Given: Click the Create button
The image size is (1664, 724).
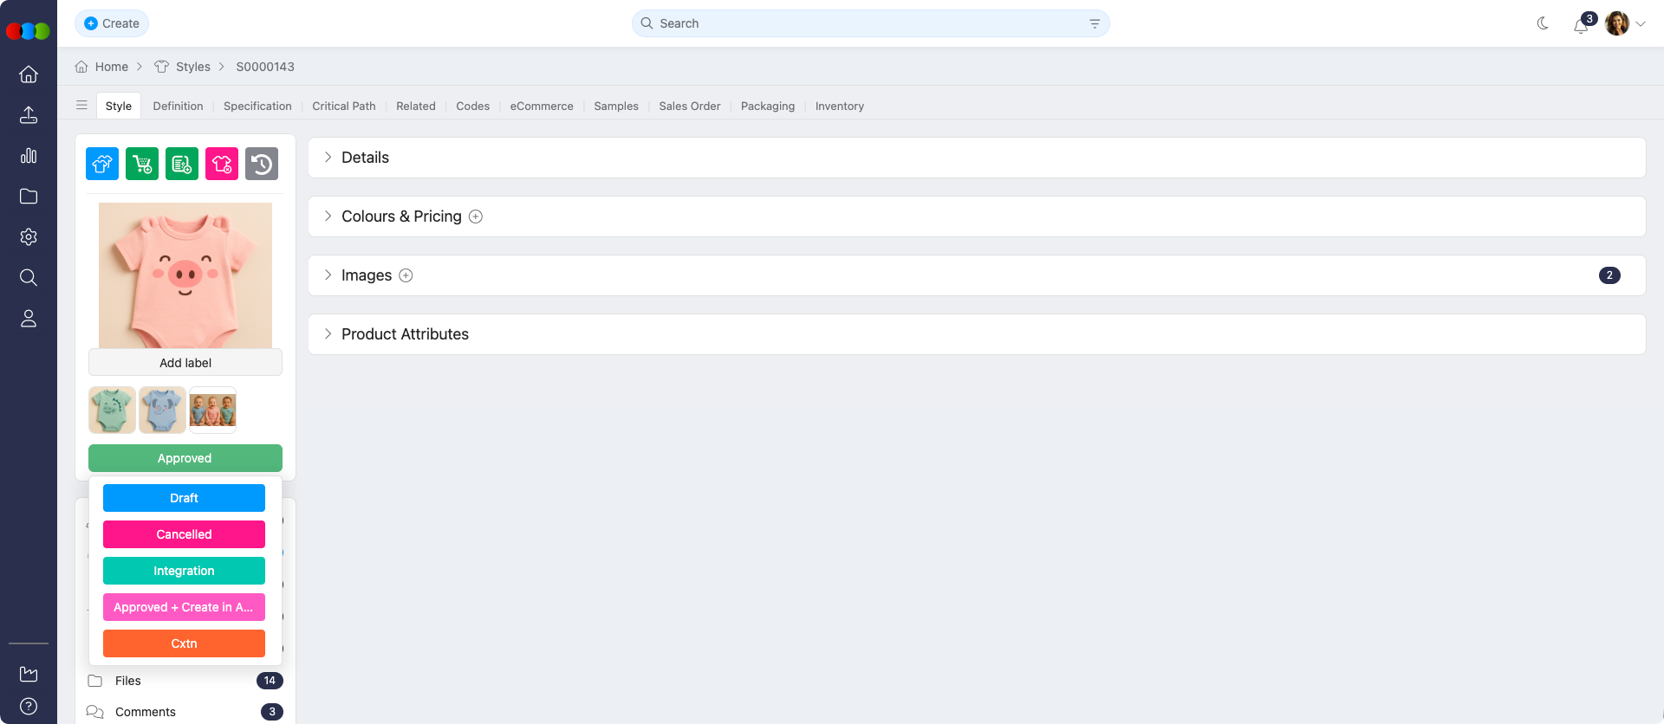Looking at the screenshot, I should pos(112,23).
